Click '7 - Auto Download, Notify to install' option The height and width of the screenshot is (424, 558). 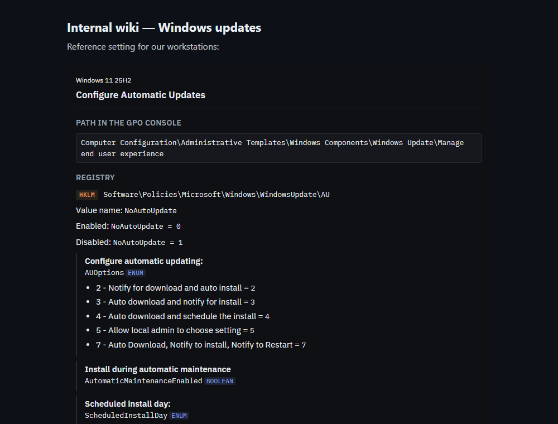(201, 345)
